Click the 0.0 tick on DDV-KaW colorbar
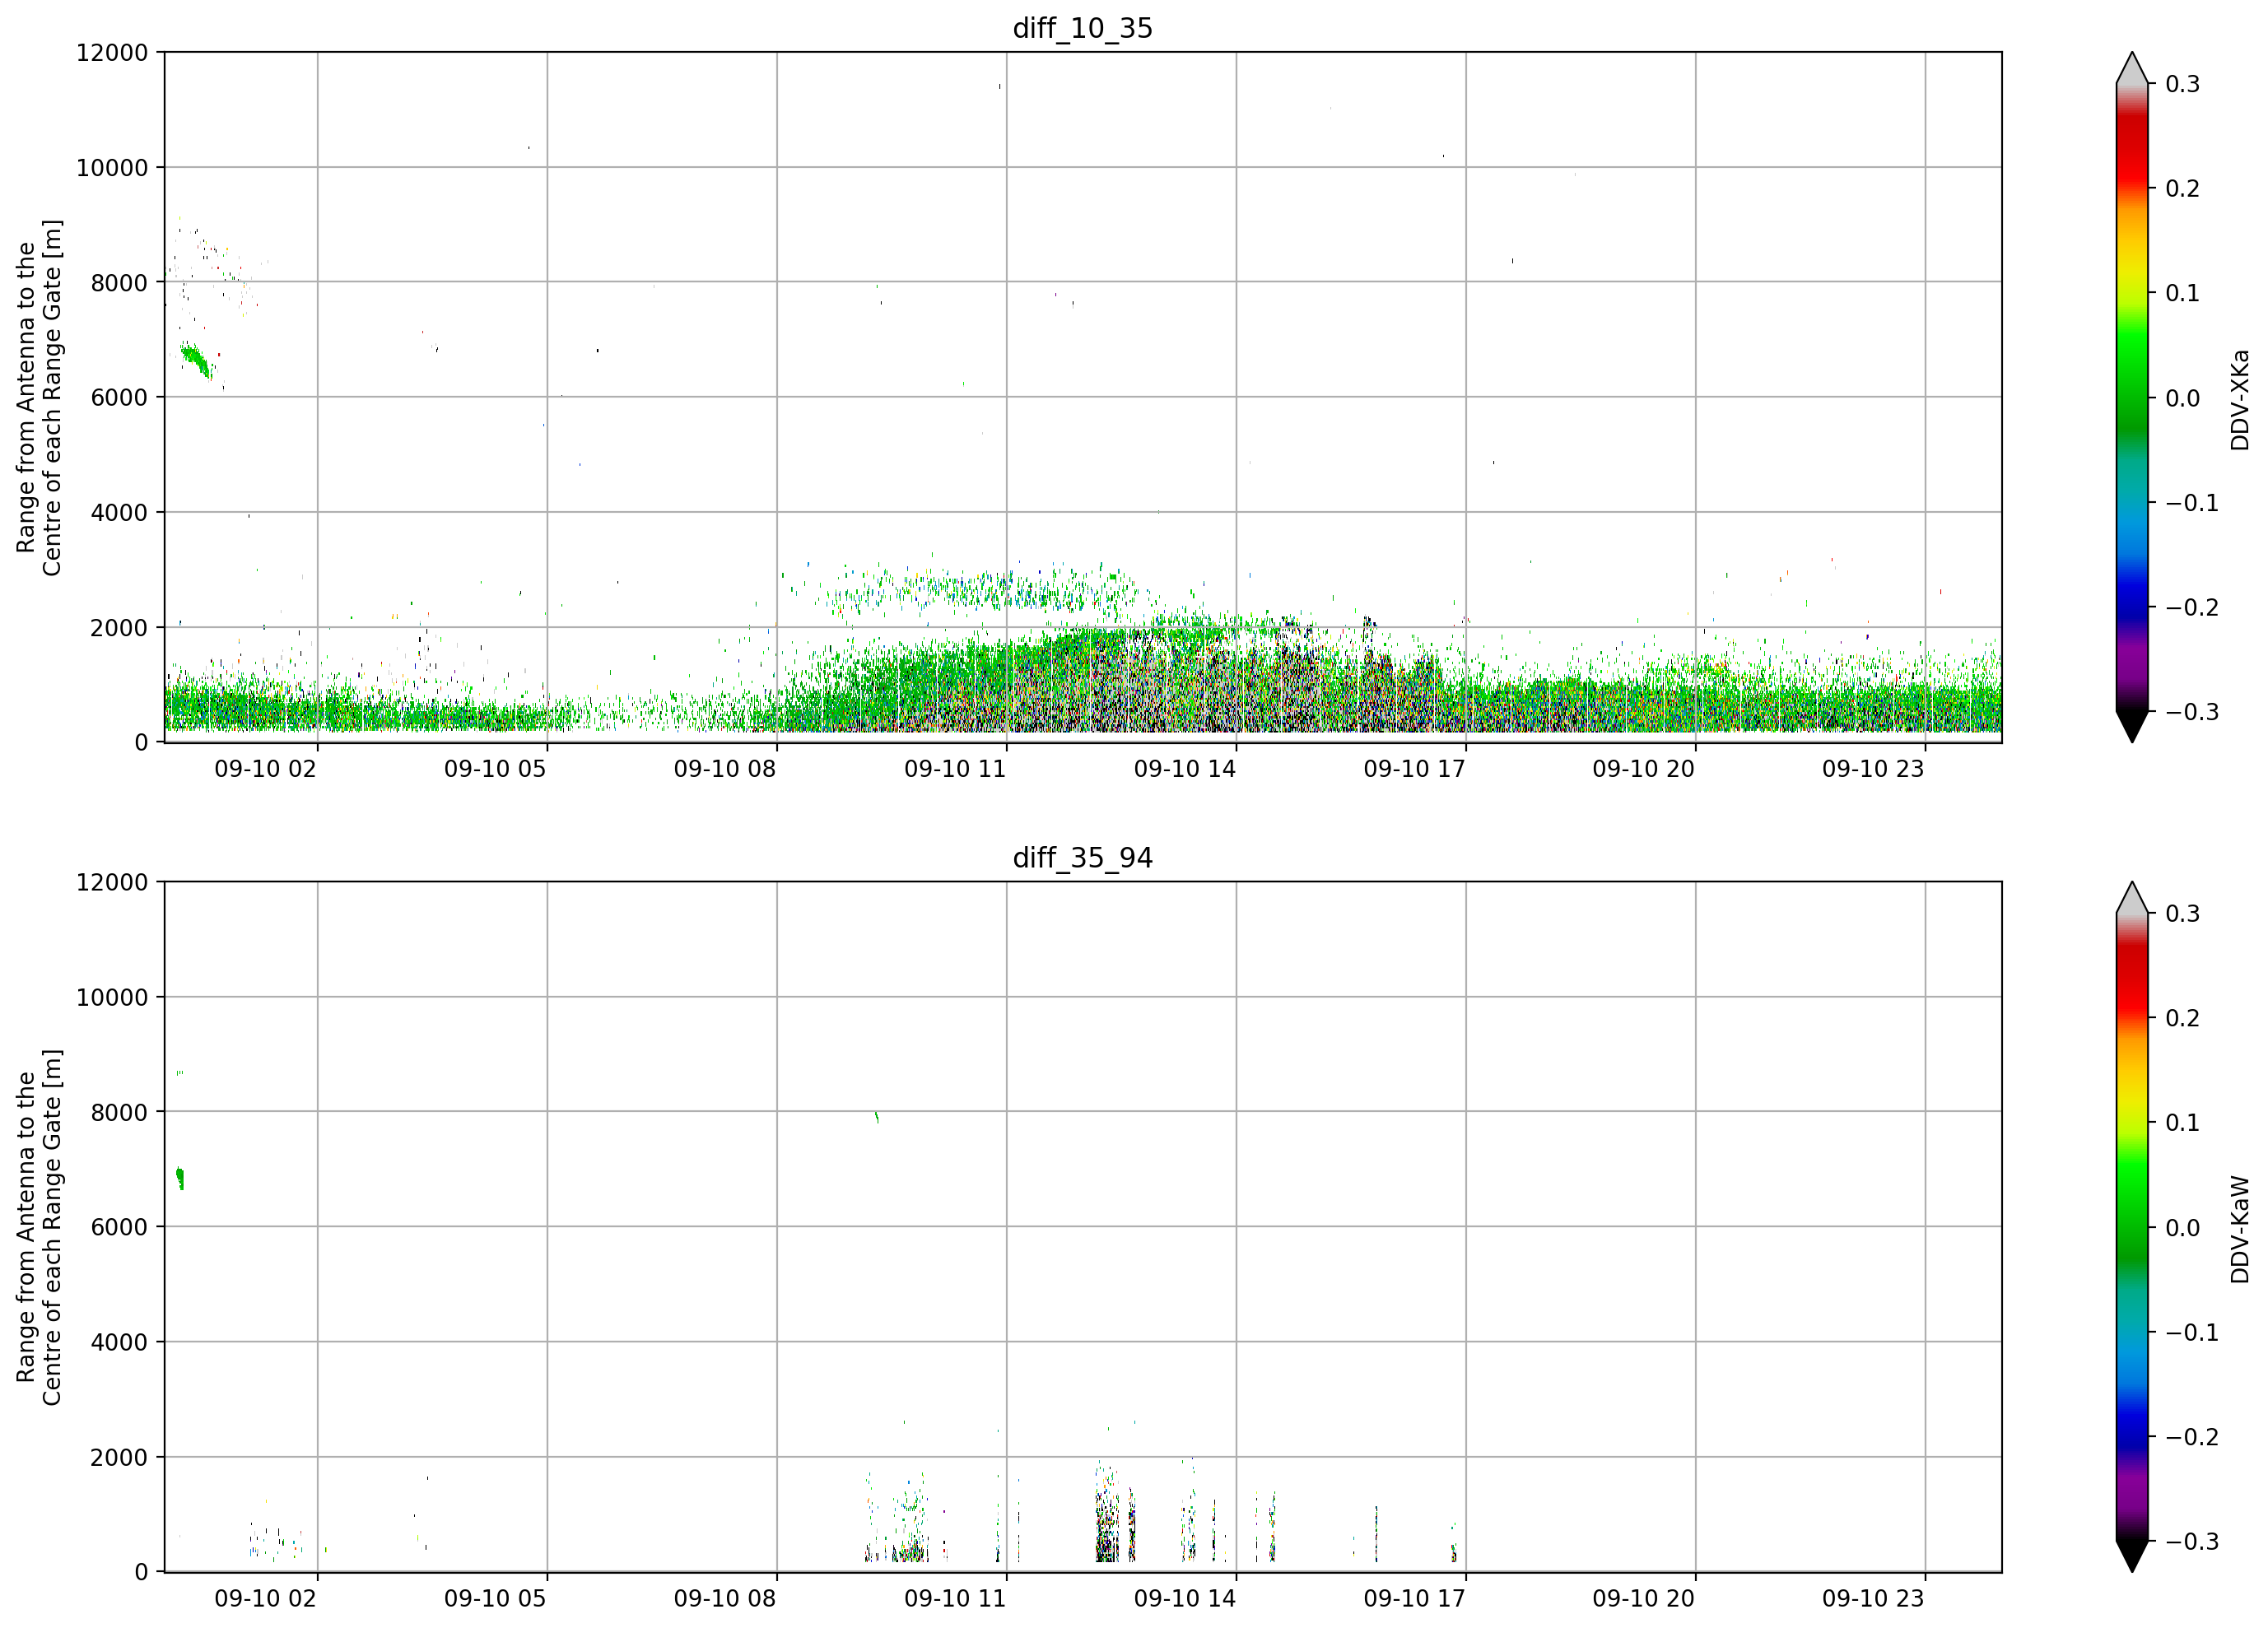The width and height of the screenshot is (2268, 1628). pyautogui.click(x=2183, y=1228)
